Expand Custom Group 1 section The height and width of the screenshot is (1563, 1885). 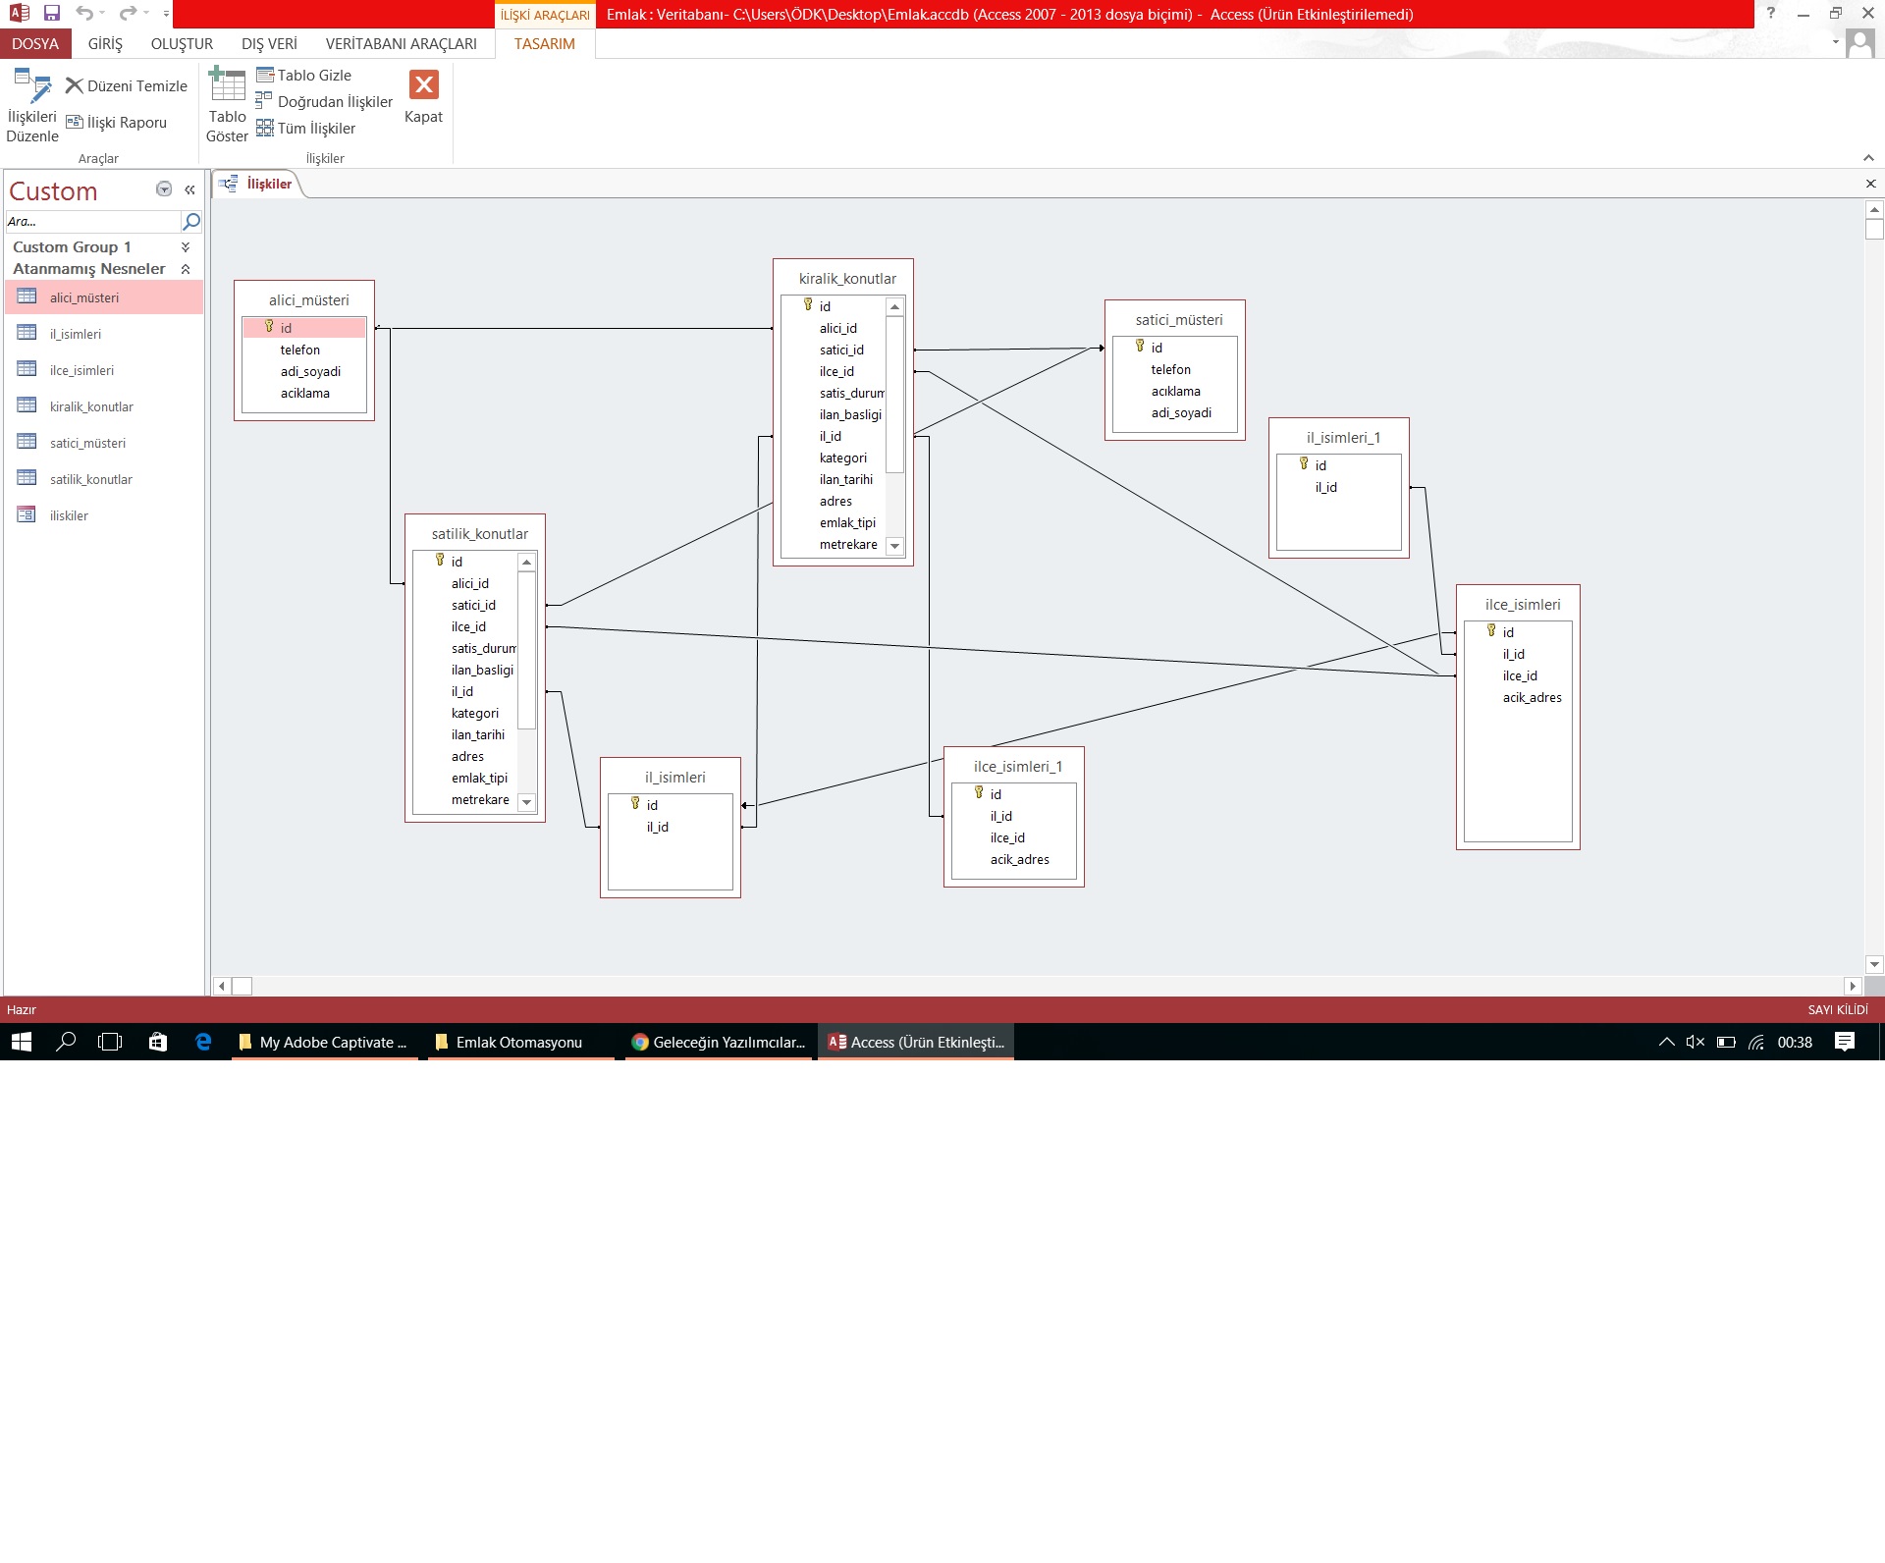coord(186,247)
